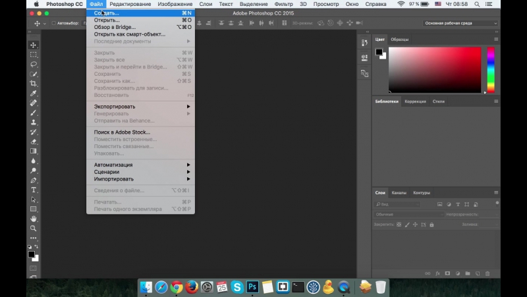This screenshot has height=297, width=527.
Task: Open the workspace switcher dropdown
Action: tap(460, 23)
